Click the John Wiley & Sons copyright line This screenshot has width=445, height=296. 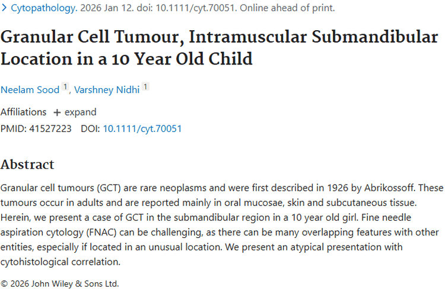(x=59, y=283)
